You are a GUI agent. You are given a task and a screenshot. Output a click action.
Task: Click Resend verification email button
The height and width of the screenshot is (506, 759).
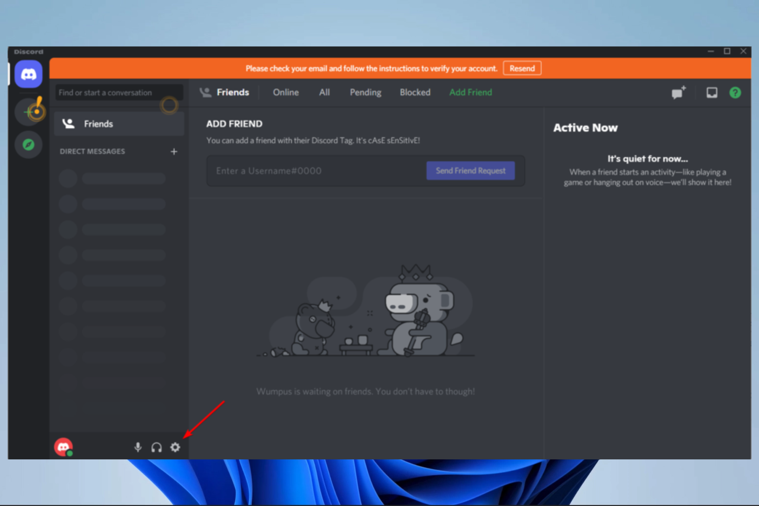pyautogui.click(x=522, y=68)
